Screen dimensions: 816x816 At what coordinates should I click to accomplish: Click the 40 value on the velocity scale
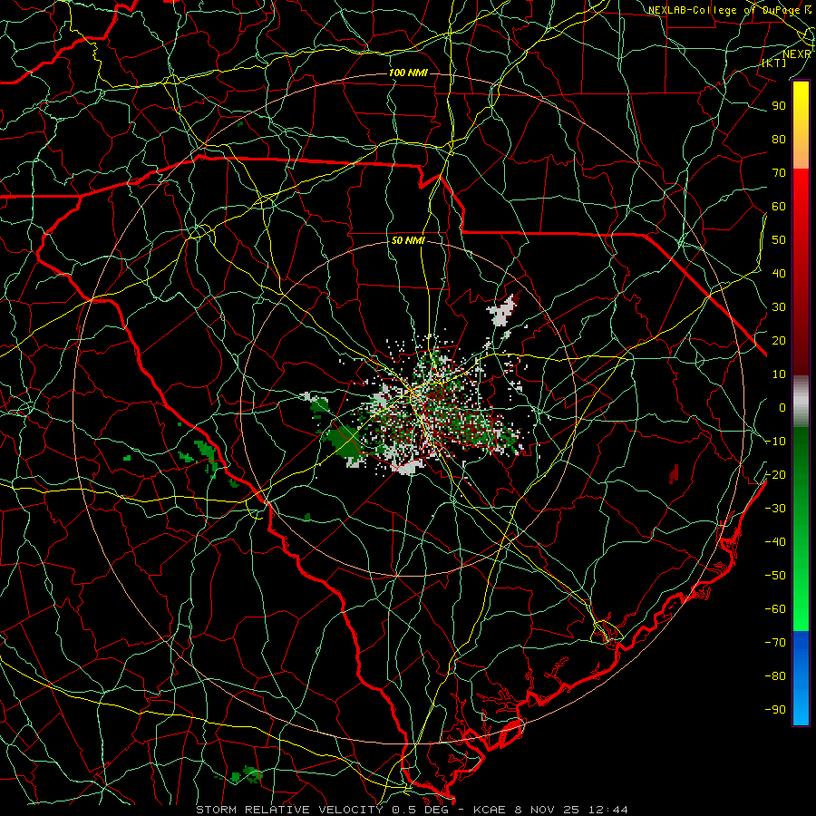pyautogui.click(x=779, y=273)
